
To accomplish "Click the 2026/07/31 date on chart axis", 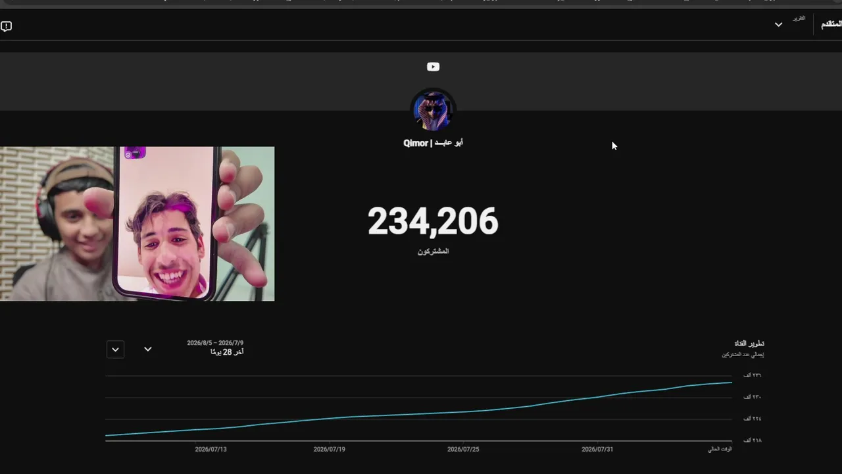I will (x=597, y=450).
